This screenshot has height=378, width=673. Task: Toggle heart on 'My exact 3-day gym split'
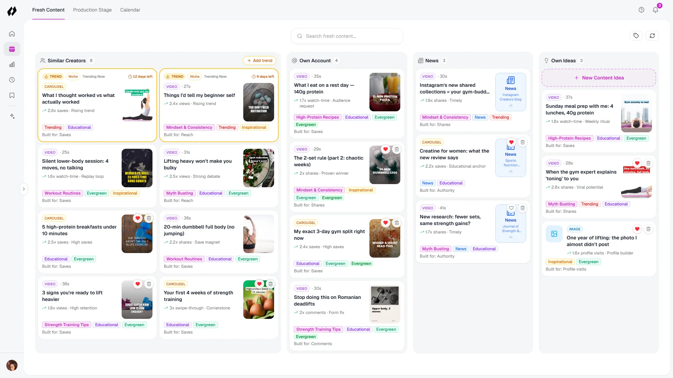[386, 223]
